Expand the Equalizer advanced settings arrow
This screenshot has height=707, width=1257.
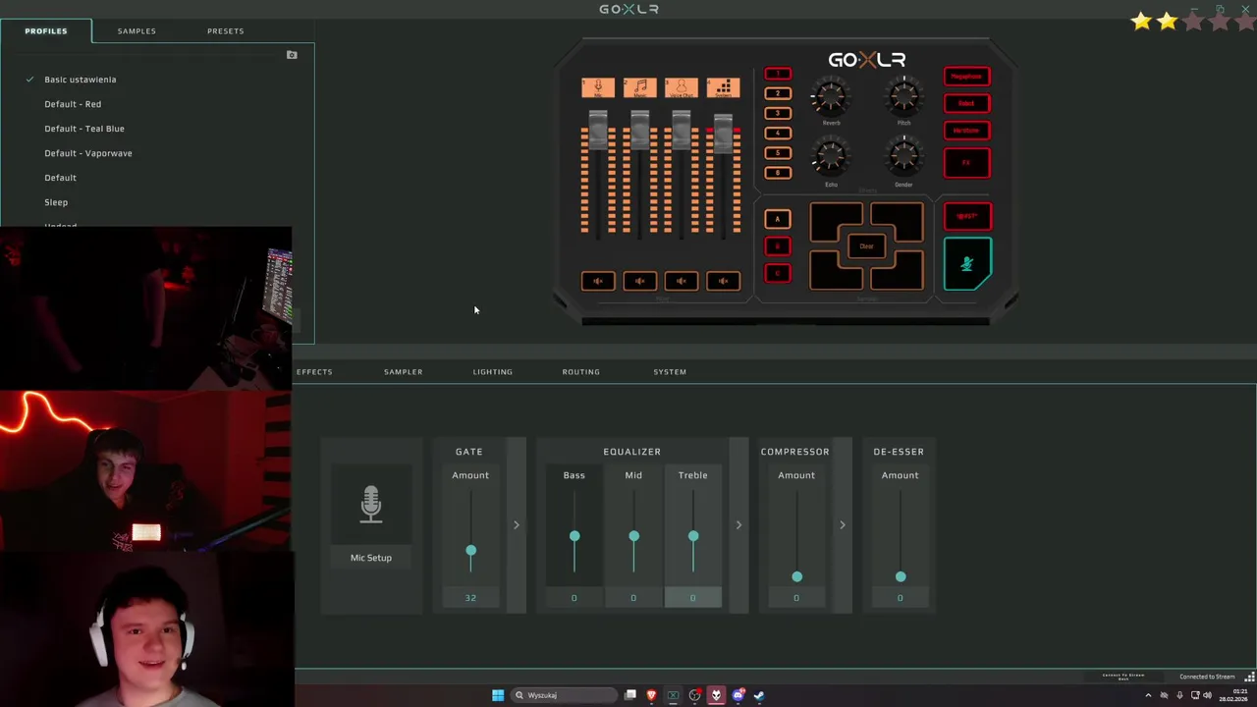click(x=739, y=525)
